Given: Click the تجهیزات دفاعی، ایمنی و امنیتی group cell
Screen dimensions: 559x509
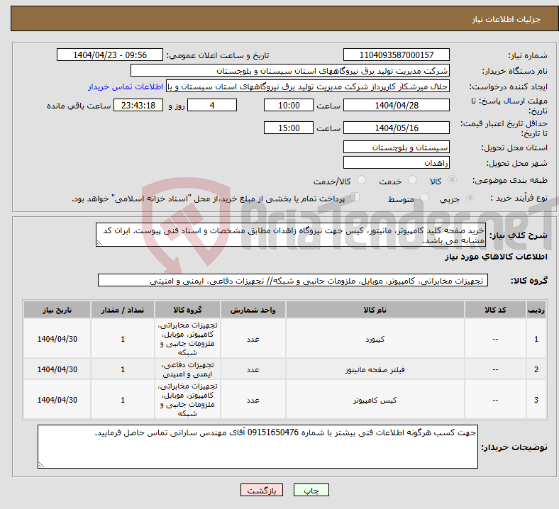Looking at the screenshot, I should (x=187, y=369).
